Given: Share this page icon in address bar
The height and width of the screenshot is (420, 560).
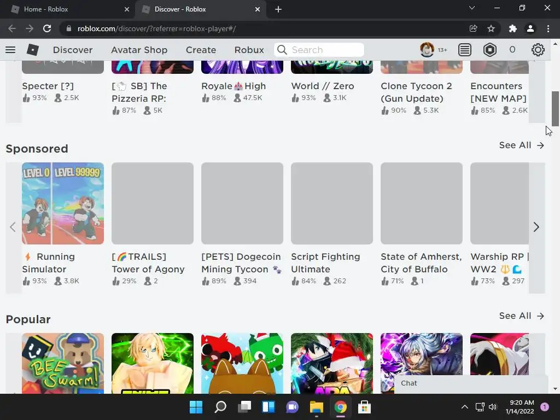Looking at the screenshot, I should tap(473, 28).
